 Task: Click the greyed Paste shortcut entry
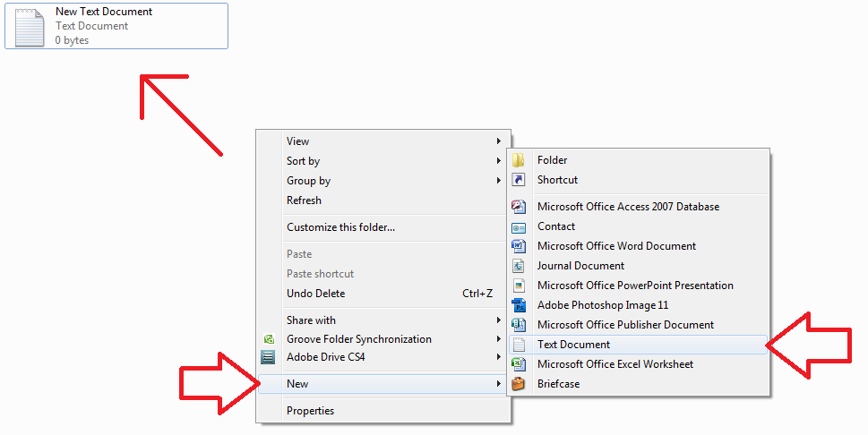pos(383,273)
